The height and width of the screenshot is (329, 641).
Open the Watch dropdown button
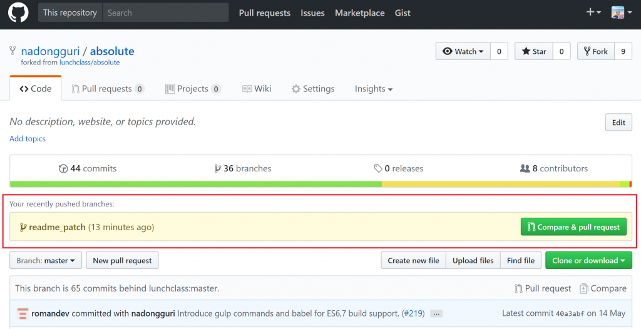point(463,51)
